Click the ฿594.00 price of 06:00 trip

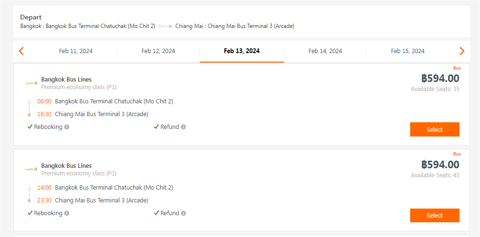click(x=440, y=78)
